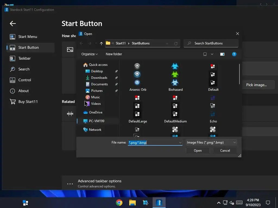
Task: Click the network tray icon
Action: pos(225,203)
